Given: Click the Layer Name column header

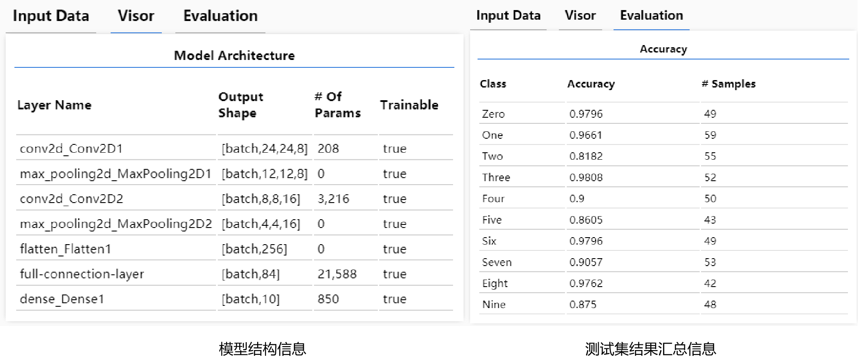Looking at the screenshot, I should coord(55,105).
